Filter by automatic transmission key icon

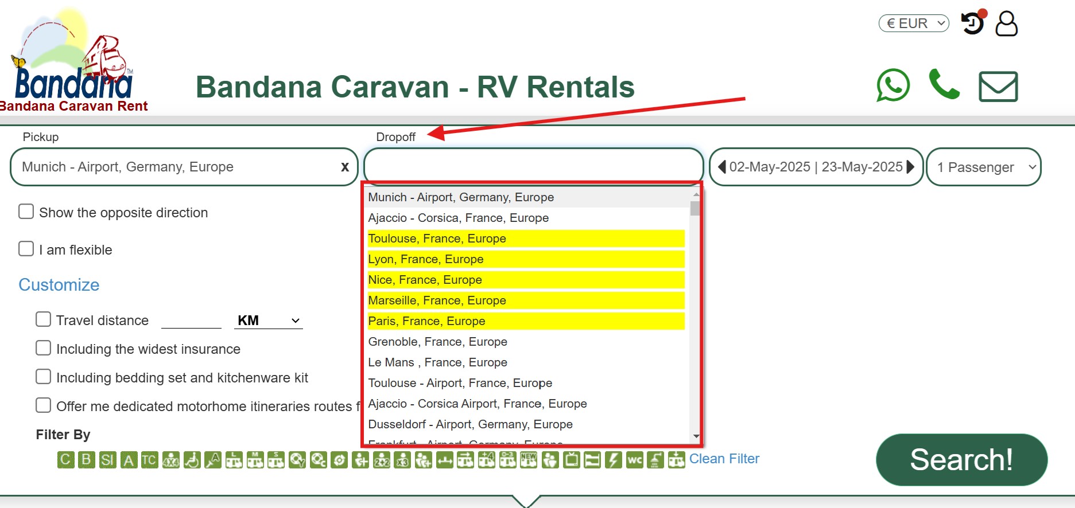point(213,460)
